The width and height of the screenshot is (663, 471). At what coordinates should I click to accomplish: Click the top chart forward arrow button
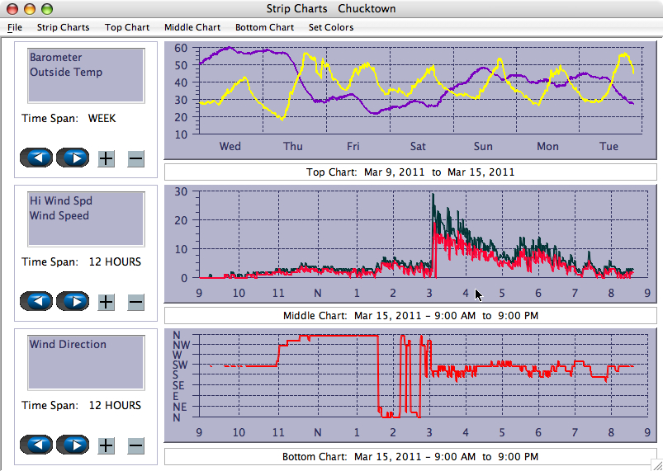coord(73,158)
